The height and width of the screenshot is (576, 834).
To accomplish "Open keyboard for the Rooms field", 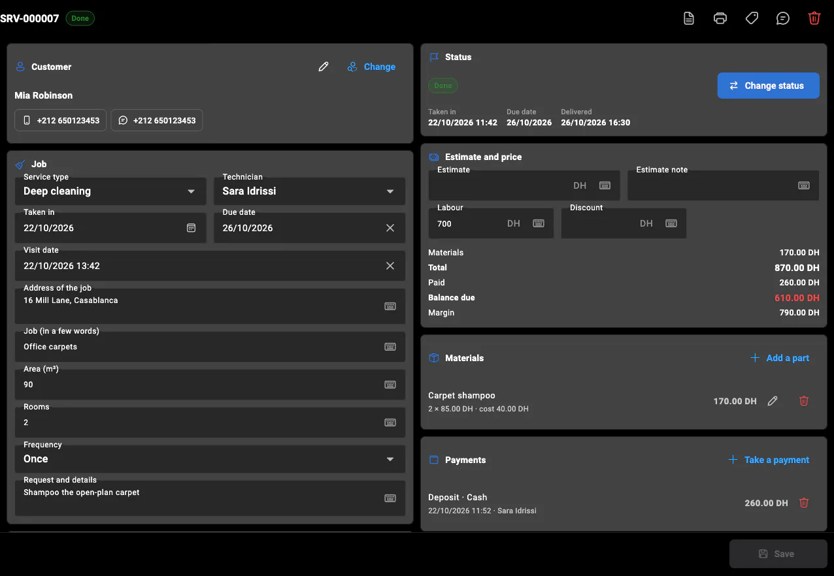I will point(390,423).
